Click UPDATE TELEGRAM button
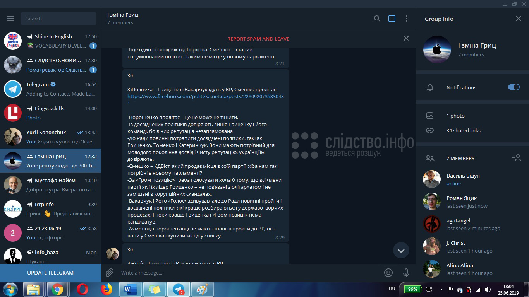The height and width of the screenshot is (297, 529). 50,273
